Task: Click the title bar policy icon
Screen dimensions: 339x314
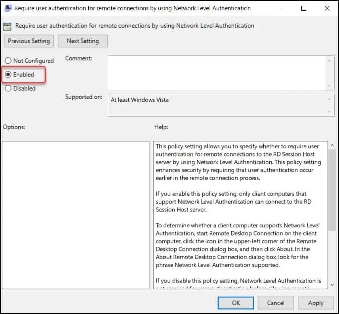Action: (8, 8)
